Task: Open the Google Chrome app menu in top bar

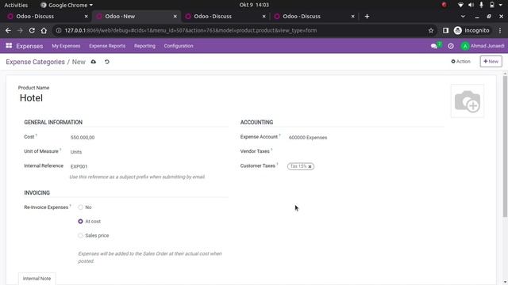Action: point(67,5)
